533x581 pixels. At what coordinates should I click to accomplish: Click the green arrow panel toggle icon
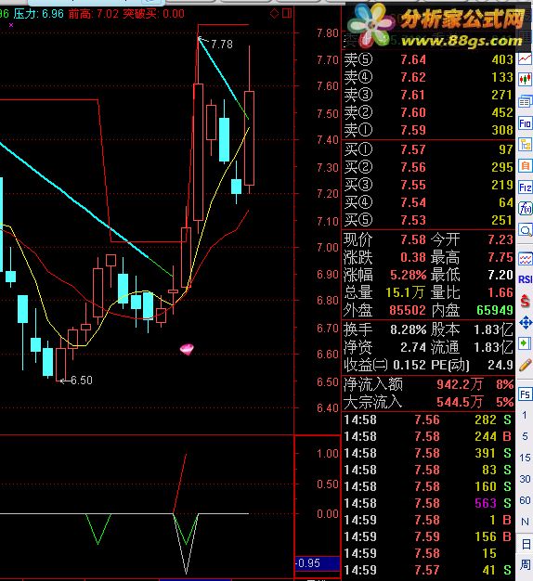pos(525,343)
